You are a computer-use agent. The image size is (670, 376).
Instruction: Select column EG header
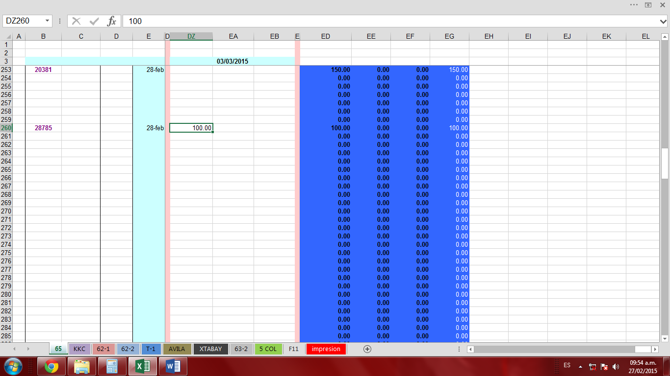(449, 36)
